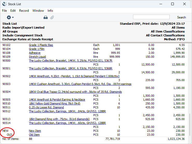Open 18kt Yellow Gold Diamond Ring link
This screenshot has height=144, width=192.
tap(55, 103)
